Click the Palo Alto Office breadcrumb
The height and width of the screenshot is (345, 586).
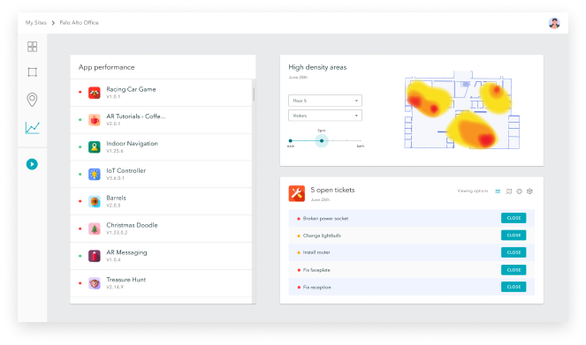click(80, 23)
